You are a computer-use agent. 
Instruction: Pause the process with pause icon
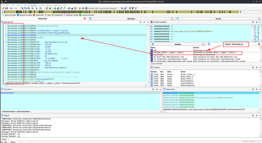[x=83, y=8]
